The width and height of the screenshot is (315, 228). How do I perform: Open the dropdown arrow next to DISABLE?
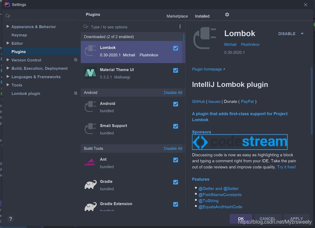point(302,34)
